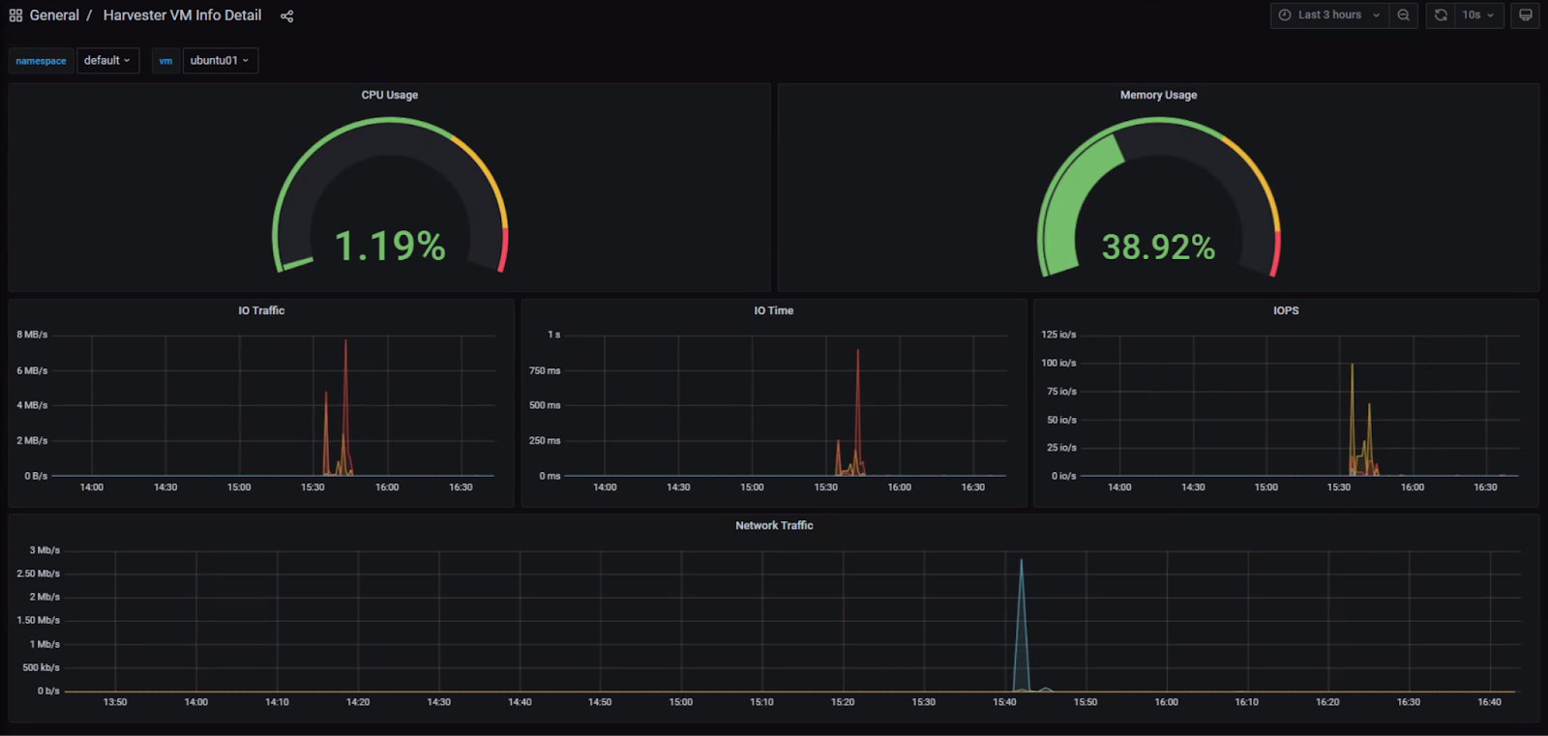Click the 100 io/s axis label in IOPS
Image resolution: width=1548 pixels, height=736 pixels.
(x=1058, y=363)
